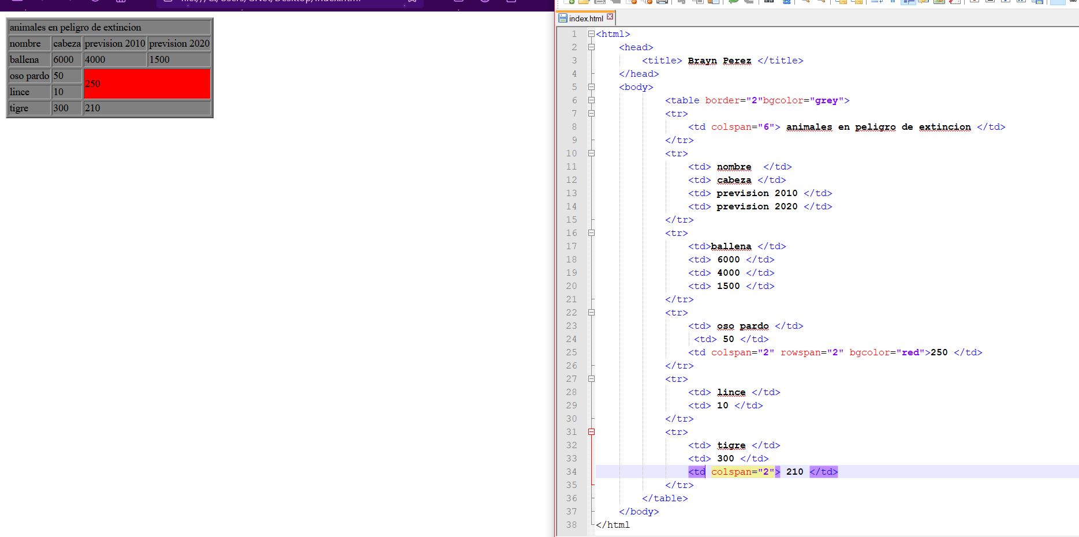Select the index.html document tab
Screen dimensions: 1079x537
click(586, 18)
